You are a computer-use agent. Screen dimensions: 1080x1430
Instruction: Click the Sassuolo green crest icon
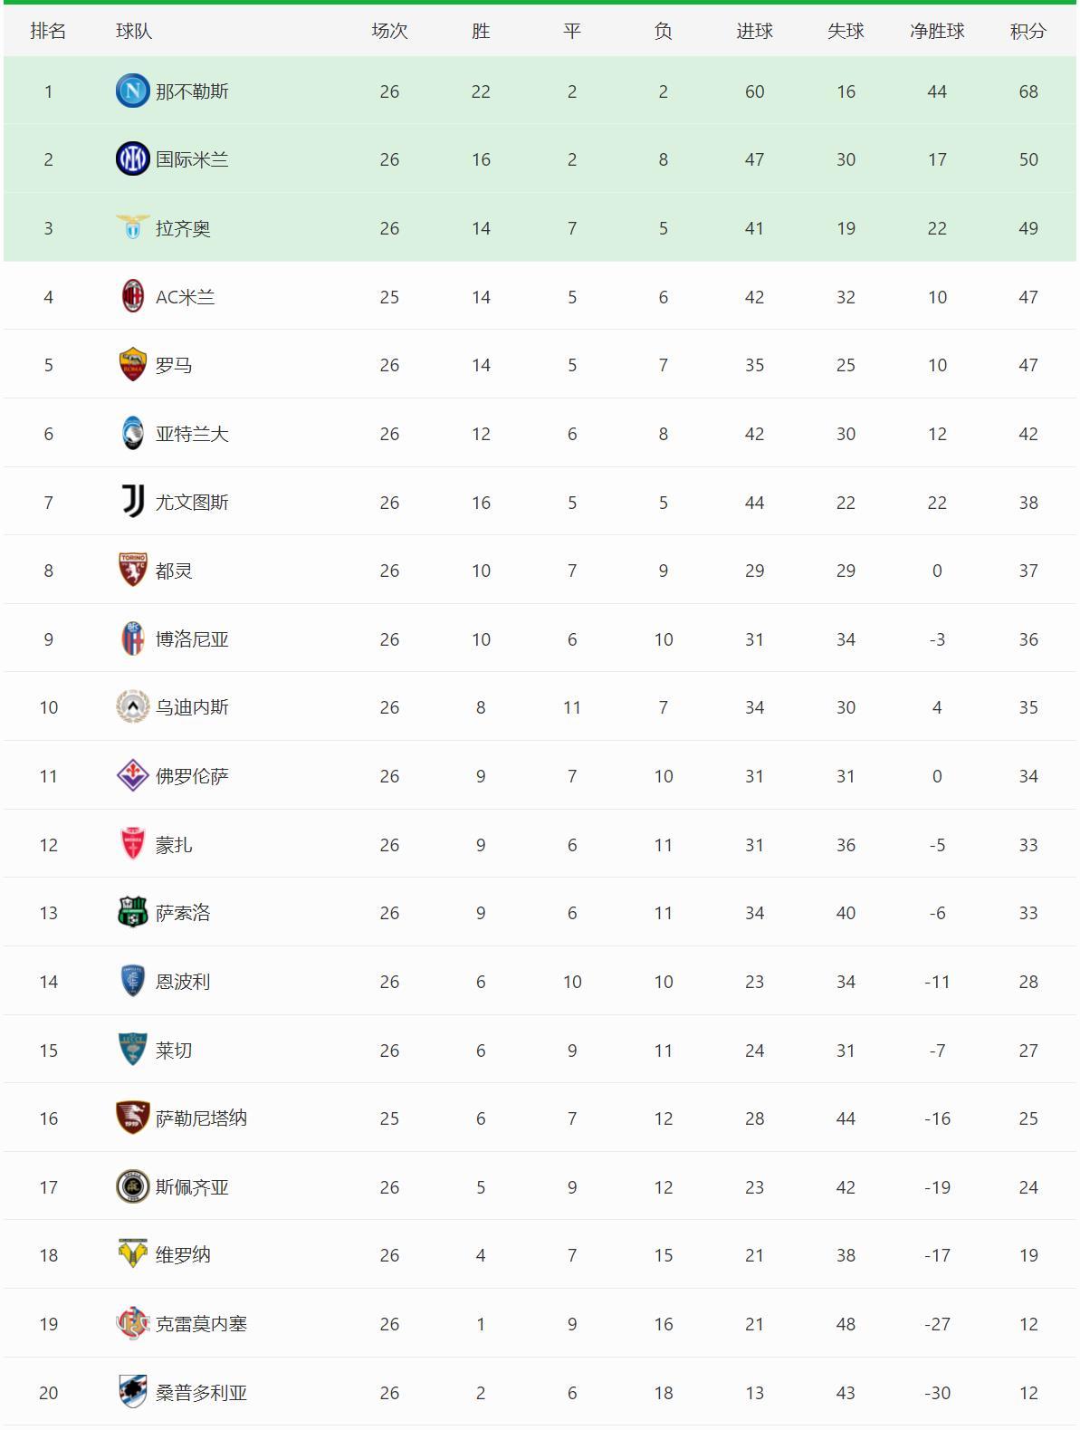click(x=132, y=913)
